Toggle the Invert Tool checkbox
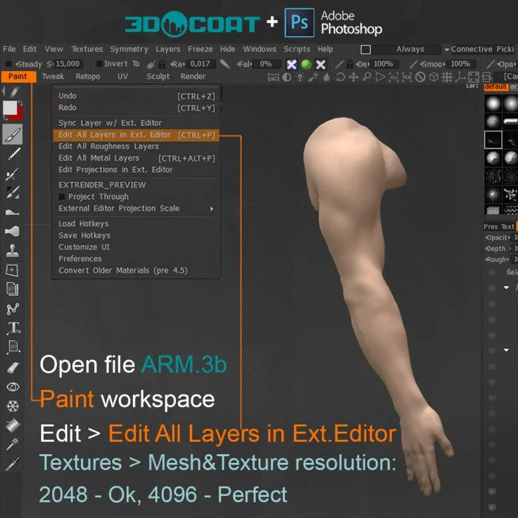Screen dimensions: 518x518 tap(99, 64)
